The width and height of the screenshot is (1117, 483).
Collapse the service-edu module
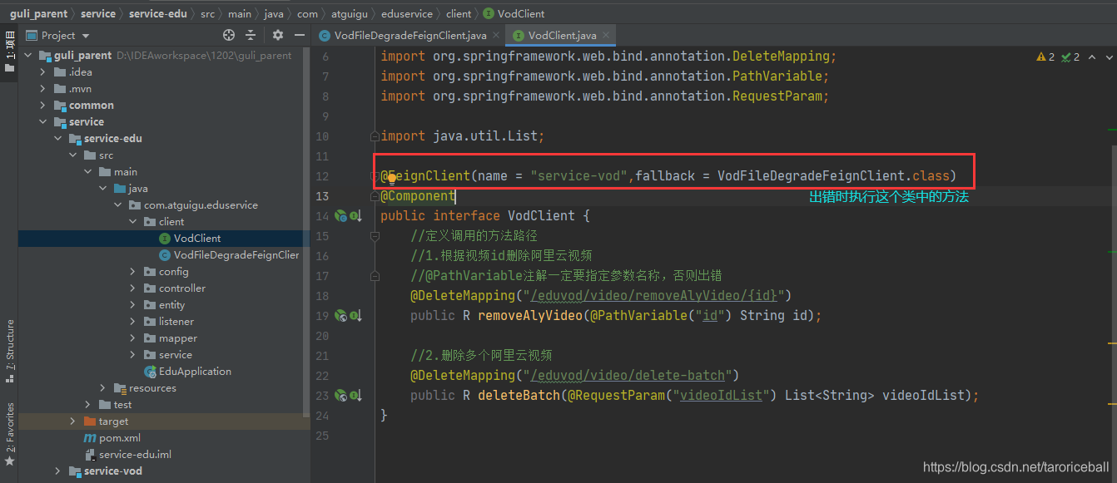click(x=58, y=139)
